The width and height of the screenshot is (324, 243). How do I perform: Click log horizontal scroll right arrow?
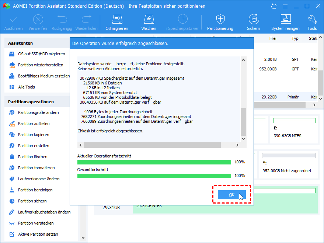pos(237,145)
